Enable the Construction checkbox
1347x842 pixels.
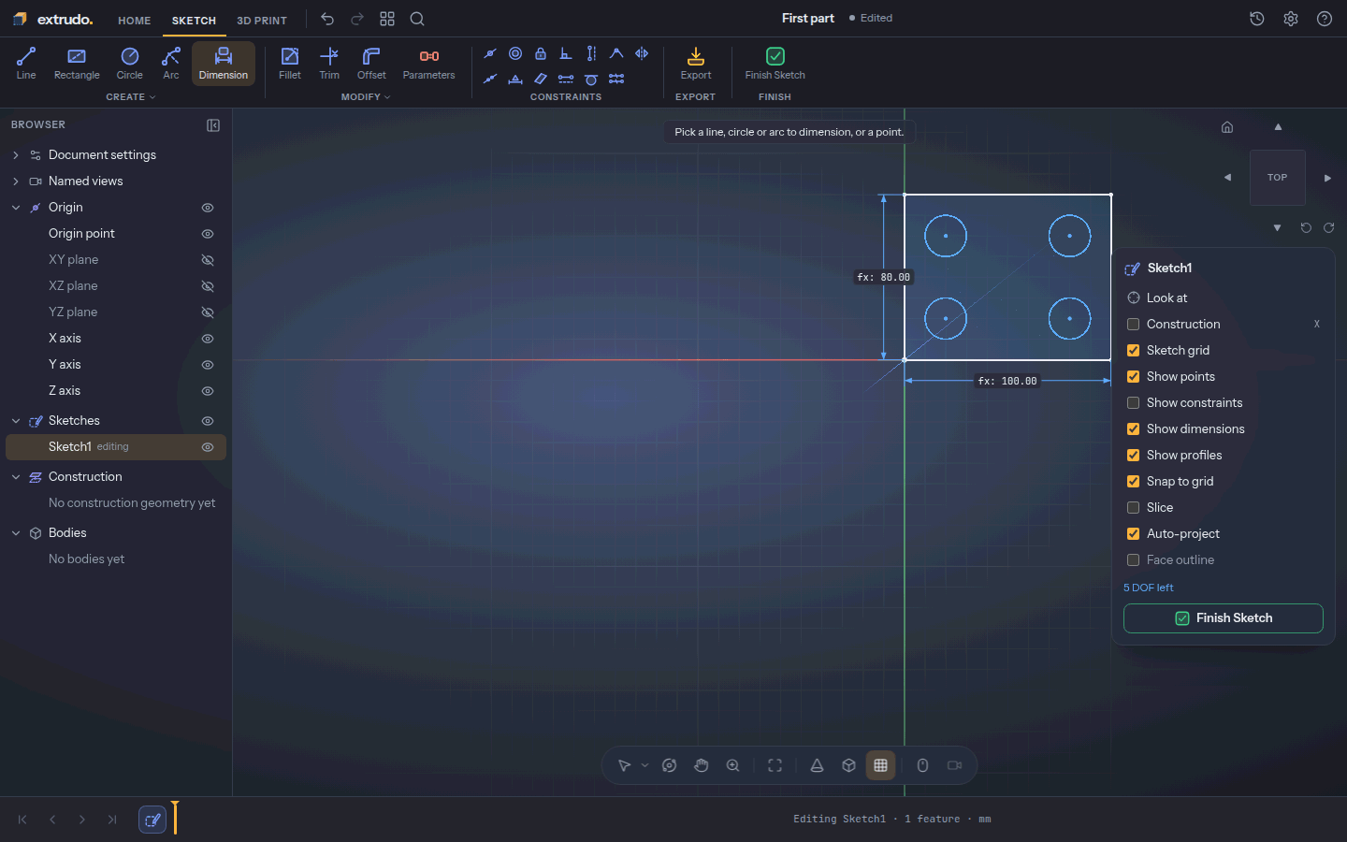click(1133, 325)
